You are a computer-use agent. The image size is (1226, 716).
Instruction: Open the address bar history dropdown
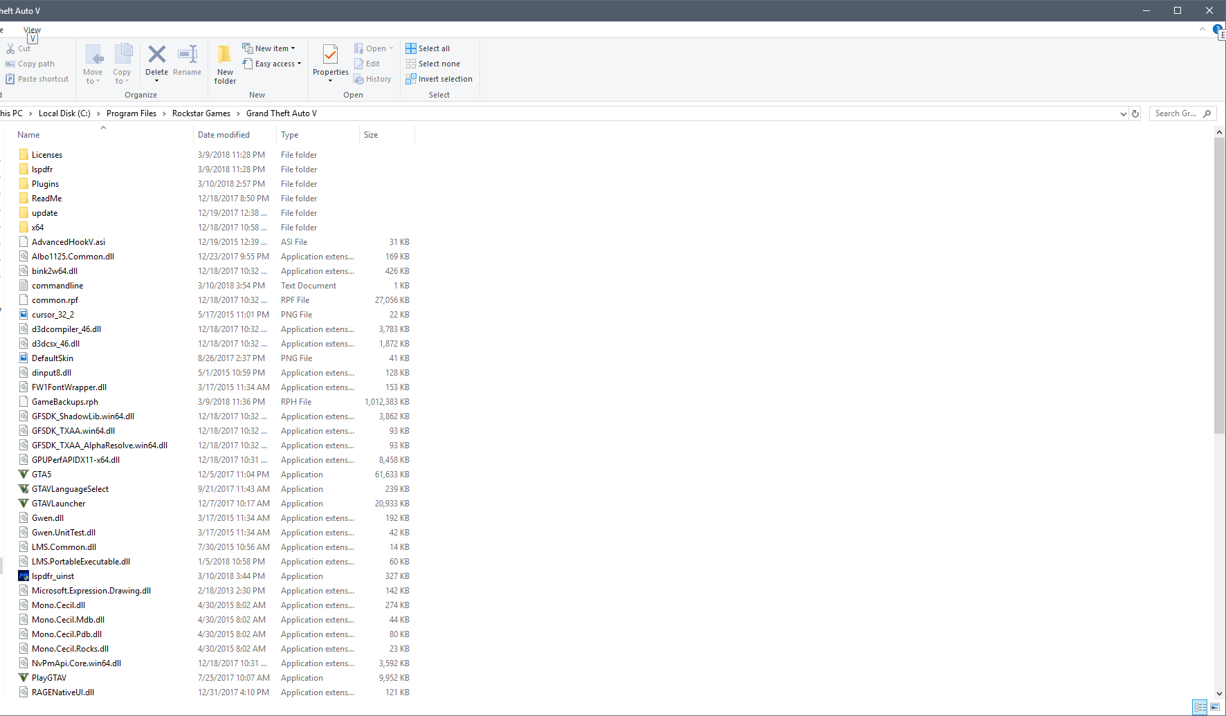pos(1123,113)
